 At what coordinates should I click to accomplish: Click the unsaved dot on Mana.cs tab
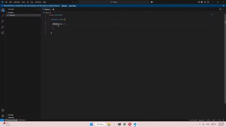click(53, 10)
